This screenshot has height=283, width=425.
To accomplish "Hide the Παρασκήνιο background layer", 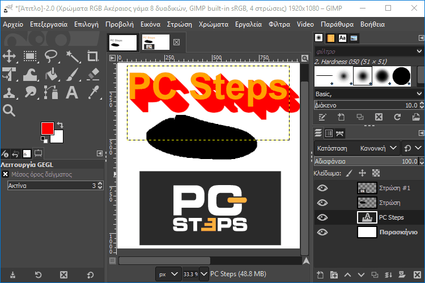I will 322,232.
